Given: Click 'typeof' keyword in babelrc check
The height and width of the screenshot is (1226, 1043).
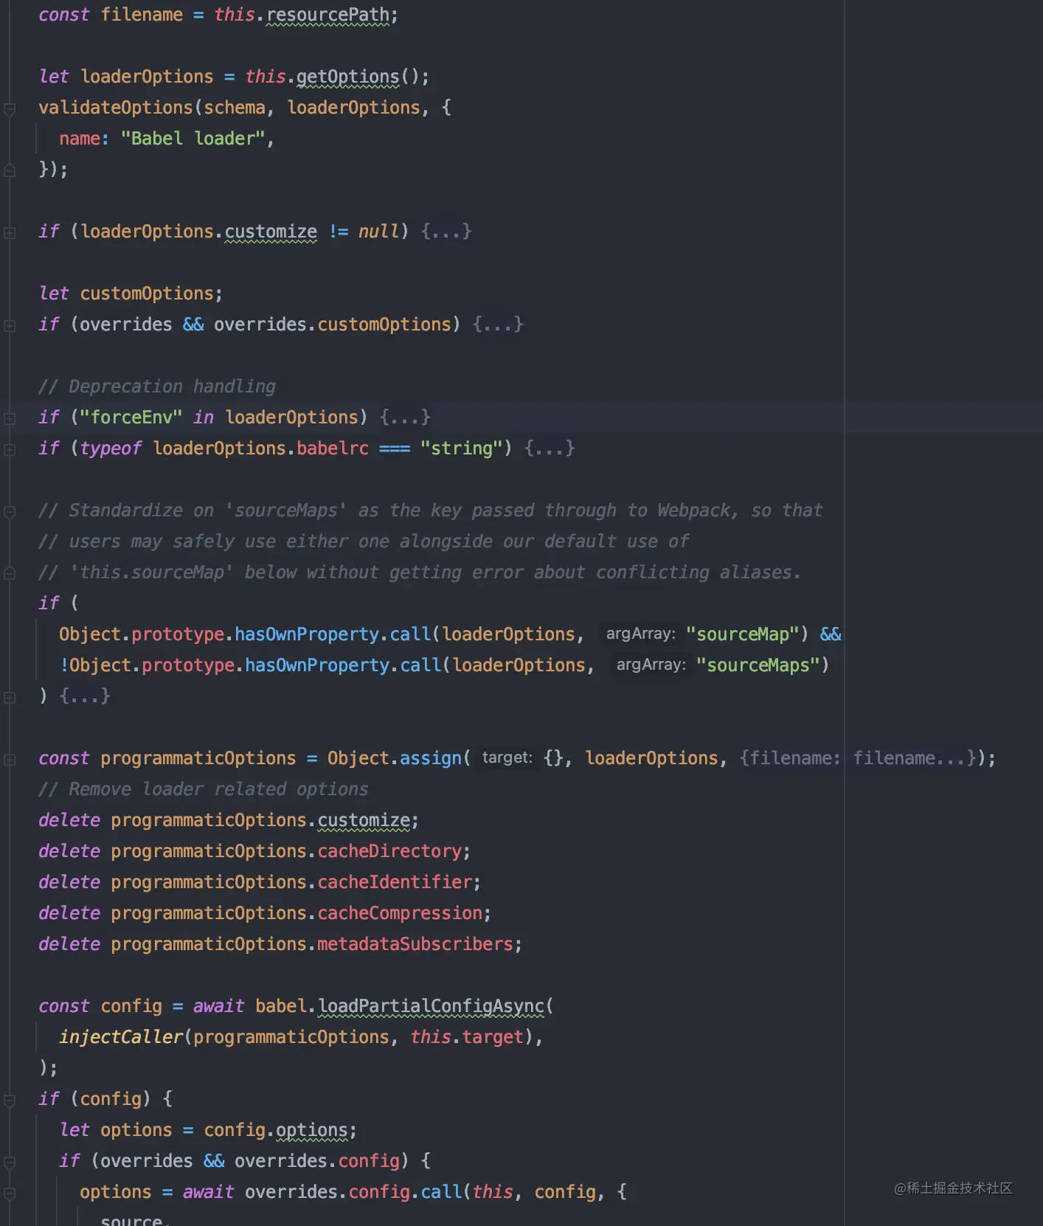Looking at the screenshot, I should 111,449.
